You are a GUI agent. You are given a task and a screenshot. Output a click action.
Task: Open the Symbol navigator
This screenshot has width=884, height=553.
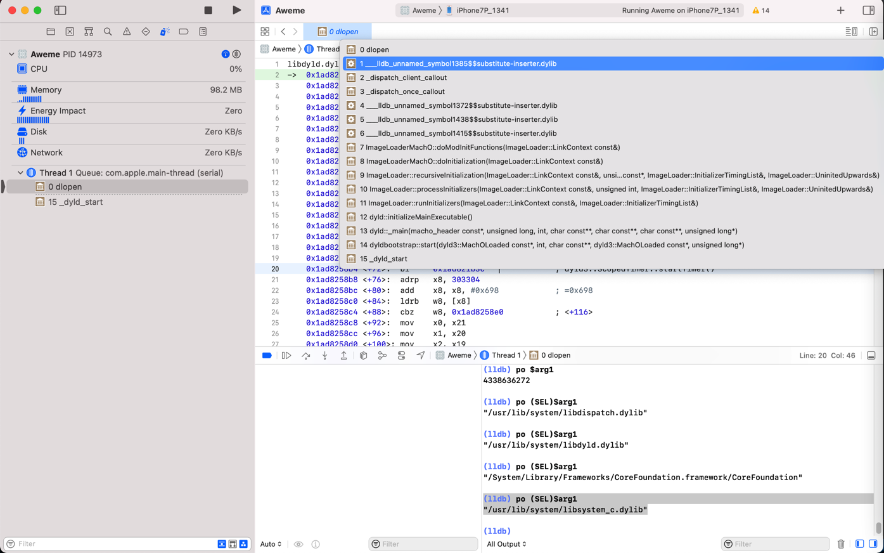89,32
